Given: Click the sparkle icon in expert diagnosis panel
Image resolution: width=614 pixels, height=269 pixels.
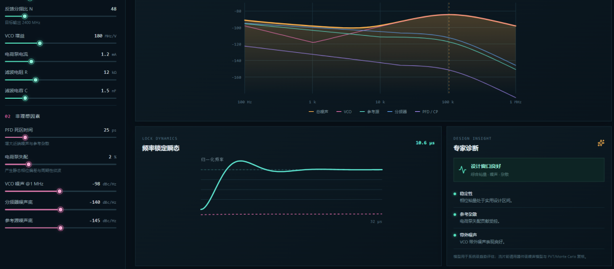Looking at the screenshot, I should pyautogui.click(x=601, y=143).
